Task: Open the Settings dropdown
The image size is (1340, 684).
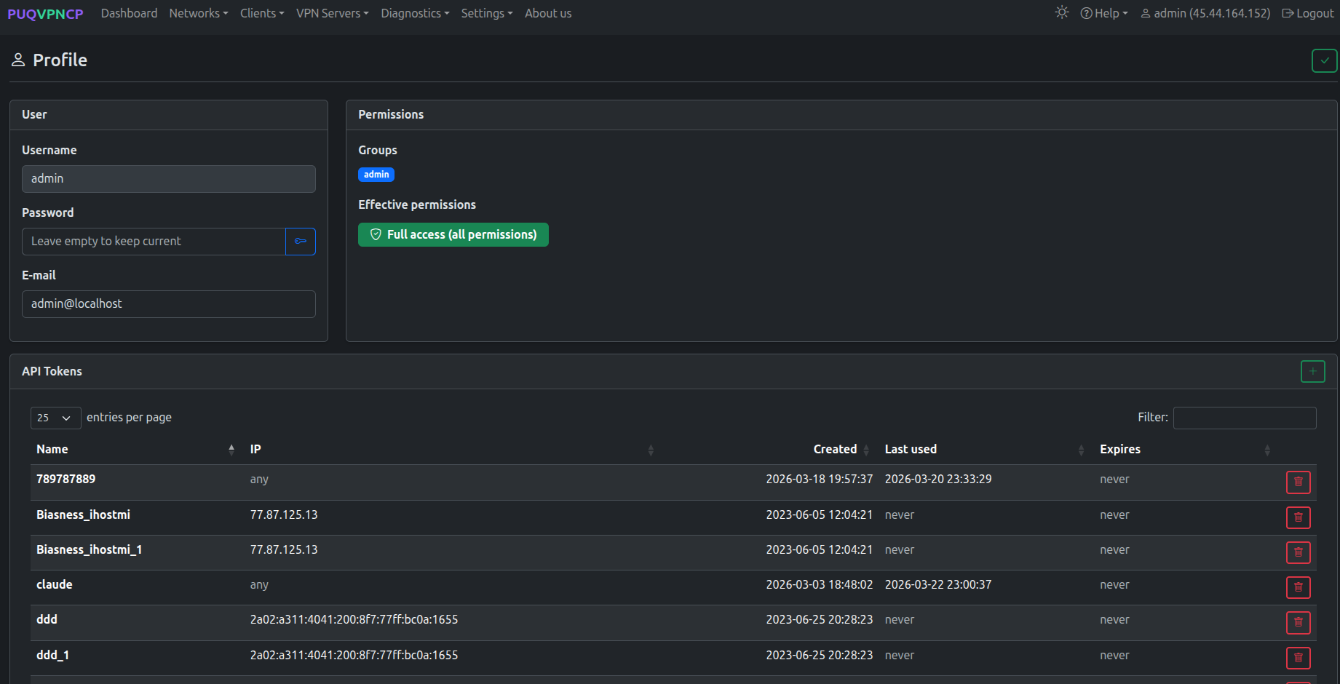Action: point(486,13)
